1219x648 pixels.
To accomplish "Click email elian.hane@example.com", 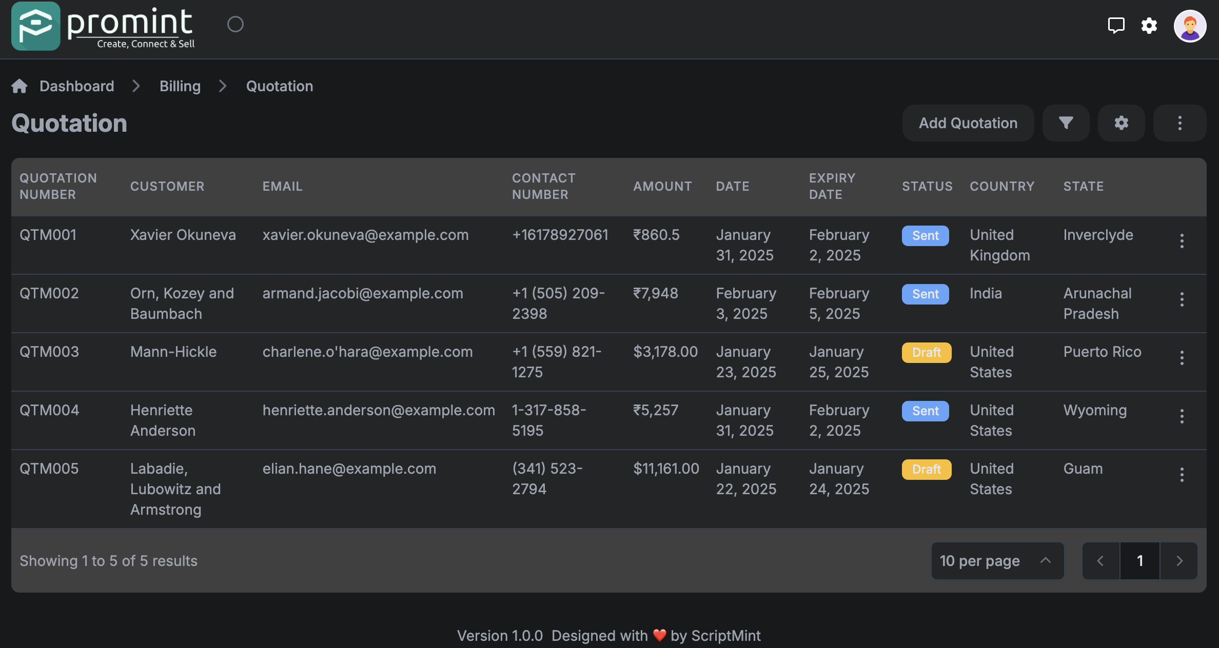I will tap(349, 469).
